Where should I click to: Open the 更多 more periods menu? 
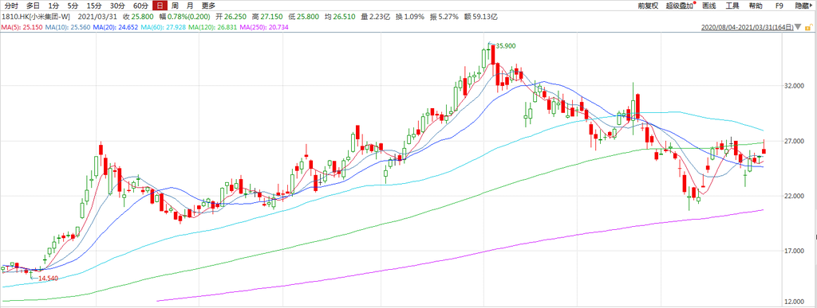pos(208,6)
